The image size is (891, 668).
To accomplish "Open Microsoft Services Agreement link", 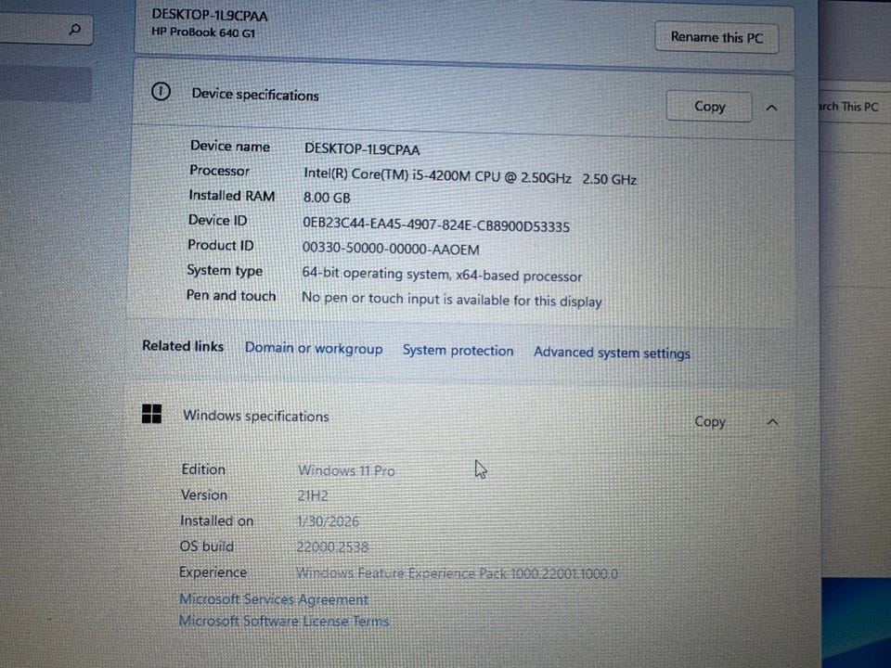I will pyautogui.click(x=274, y=599).
